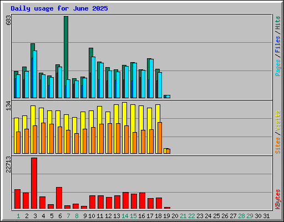The height and width of the screenshot is (222, 284).
Task: Click green weekend day label 21
Action: point(183,216)
